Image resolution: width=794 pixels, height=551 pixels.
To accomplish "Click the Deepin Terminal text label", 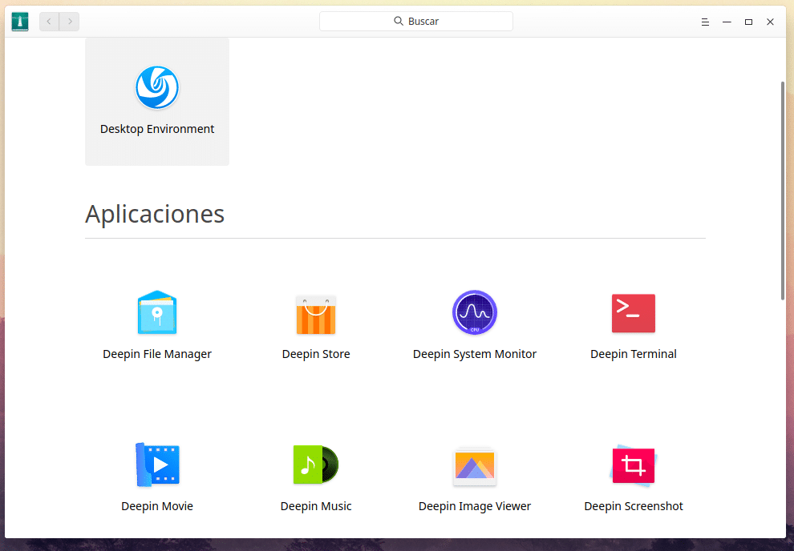I will pyautogui.click(x=634, y=354).
